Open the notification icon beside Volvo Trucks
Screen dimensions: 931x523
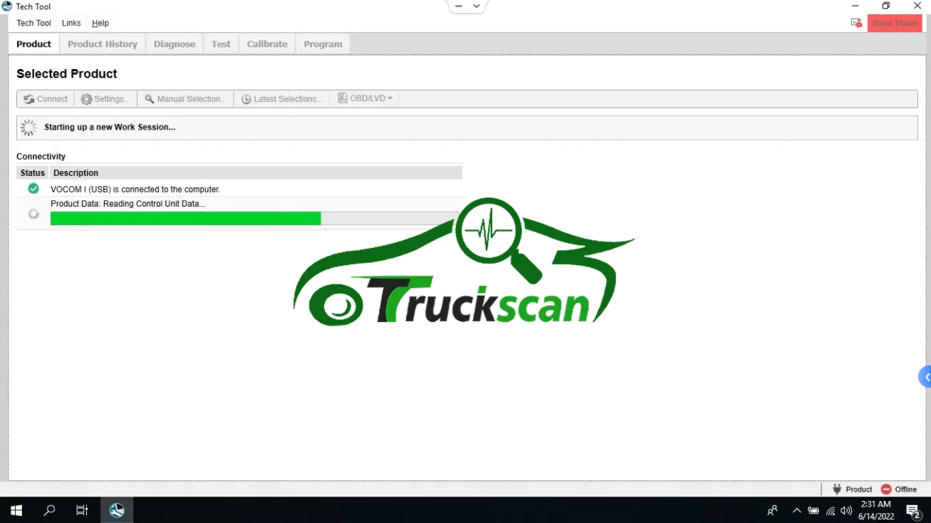pyautogui.click(x=856, y=23)
